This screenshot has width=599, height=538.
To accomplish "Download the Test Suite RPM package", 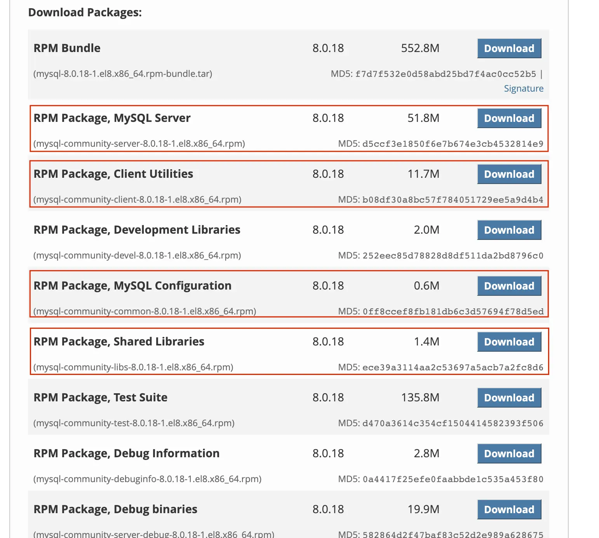I will click(x=509, y=398).
